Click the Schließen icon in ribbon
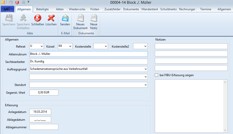233x134 pixels. (38, 18)
